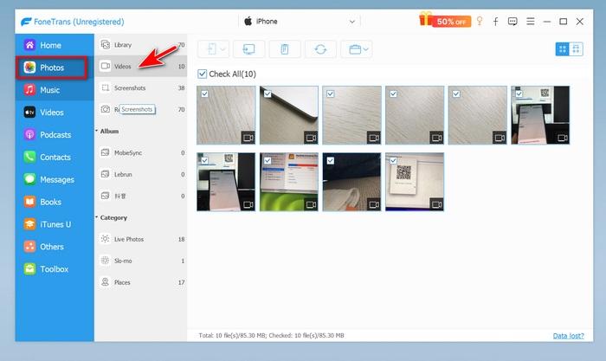This screenshot has height=361, width=606.
Task: Click the Export to PC toolbar icon
Action: tap(248, 49)
